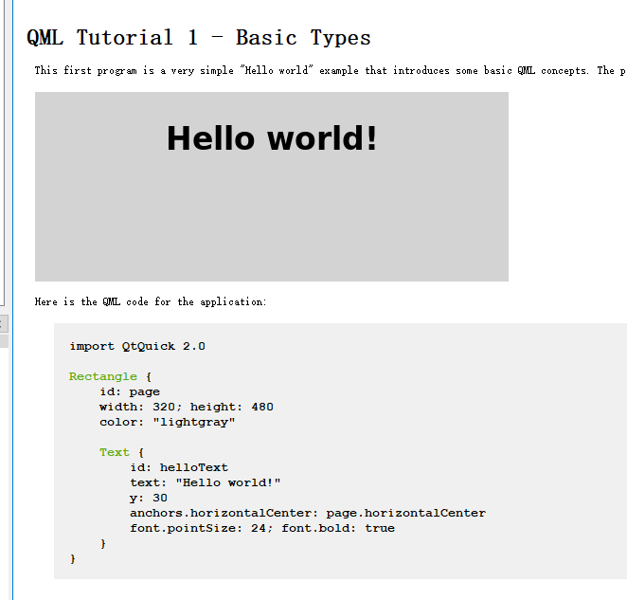Click the line "font.pointSize: 24; font.bold: true"
This screenshot has width=627, height=600.
click(x=262, y=528)
